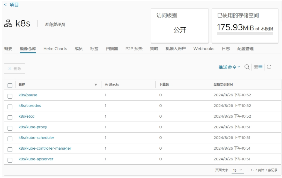
Task: Check the box for k8s/pause
Action: (10, 96)
